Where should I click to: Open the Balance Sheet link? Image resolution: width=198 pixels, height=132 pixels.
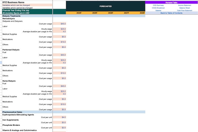point(185,8)
